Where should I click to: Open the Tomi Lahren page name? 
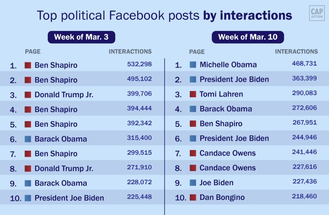[221, 94]
